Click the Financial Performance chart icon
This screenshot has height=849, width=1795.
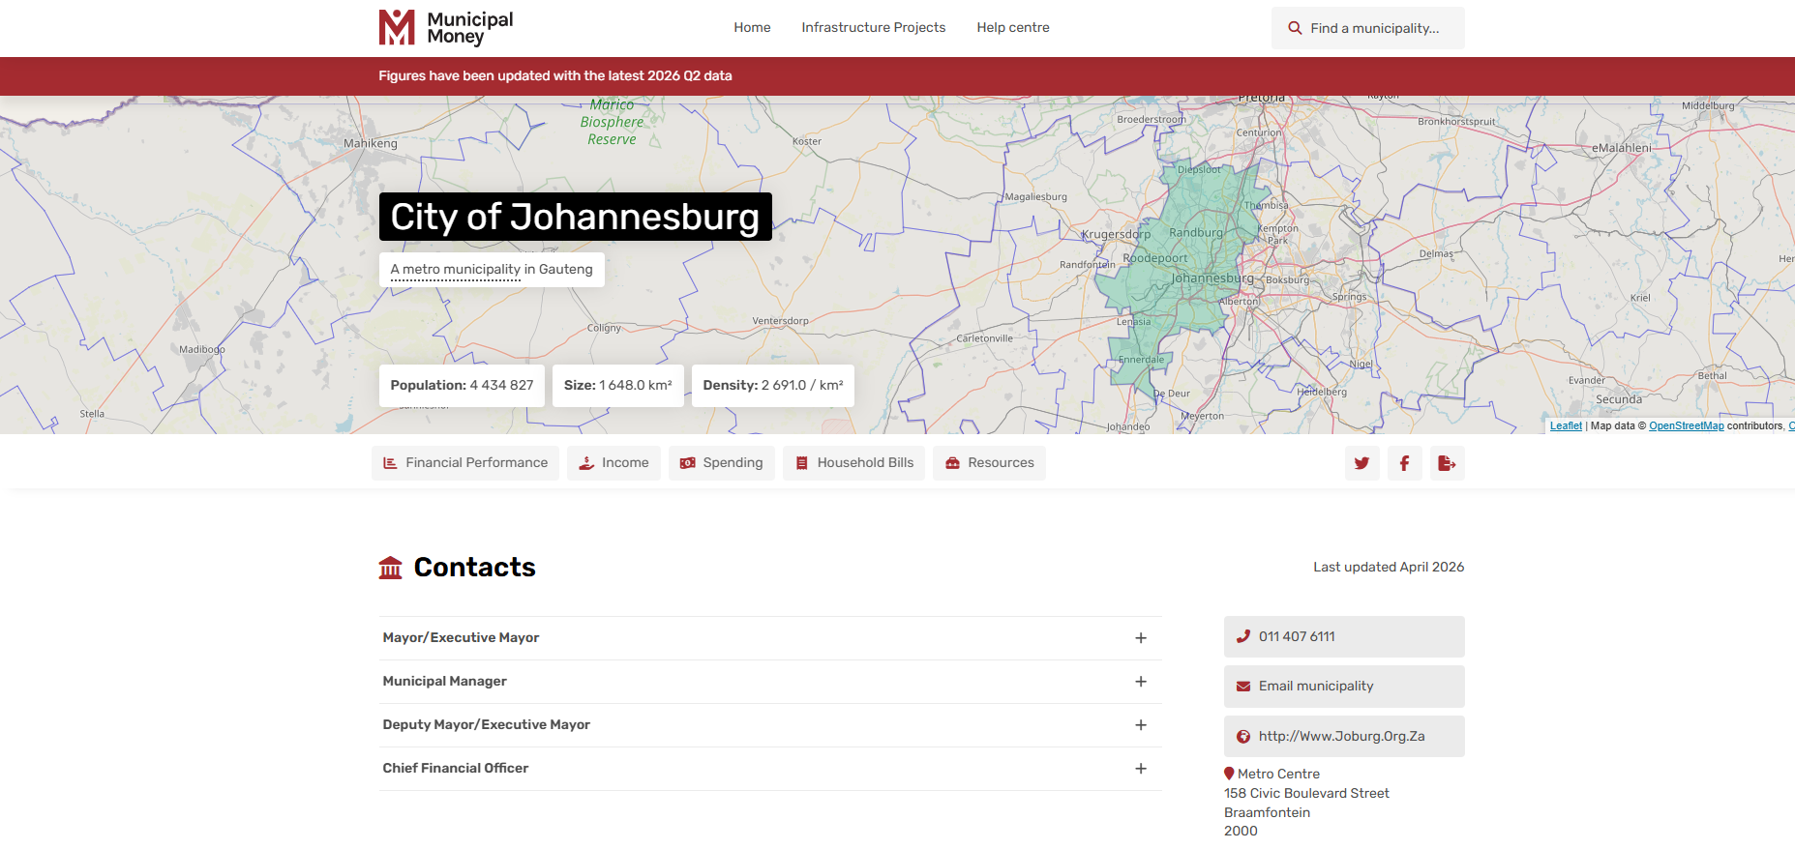tap(390, 463)
